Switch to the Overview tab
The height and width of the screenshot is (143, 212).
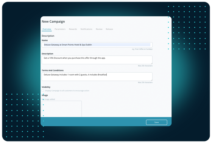click(47, 29)
